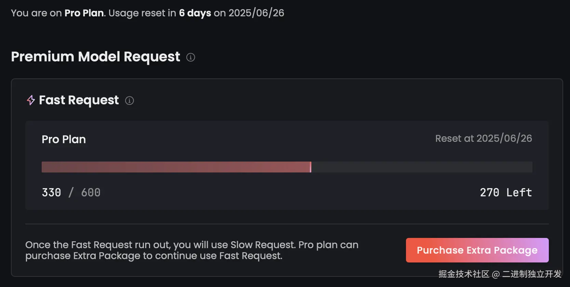570x287 pixels.
Task: Click the info icon beside Premium Model Request
Action: [191, 57]
